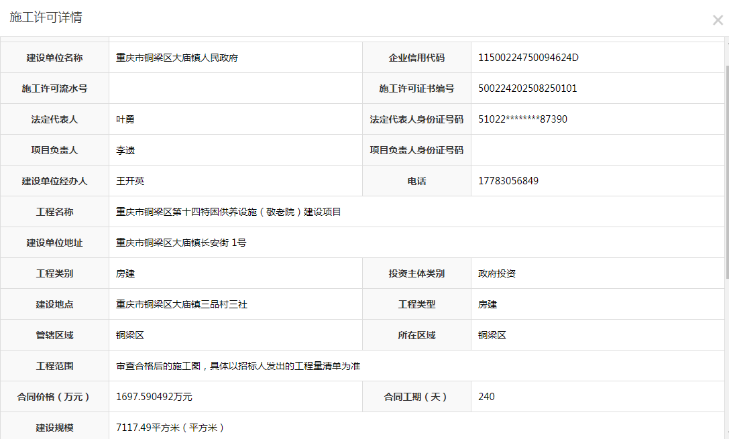Click the credit code 11500224750094624D
Image resolution: width=729 pixels, height=441 pixels.
click(528, 58)
